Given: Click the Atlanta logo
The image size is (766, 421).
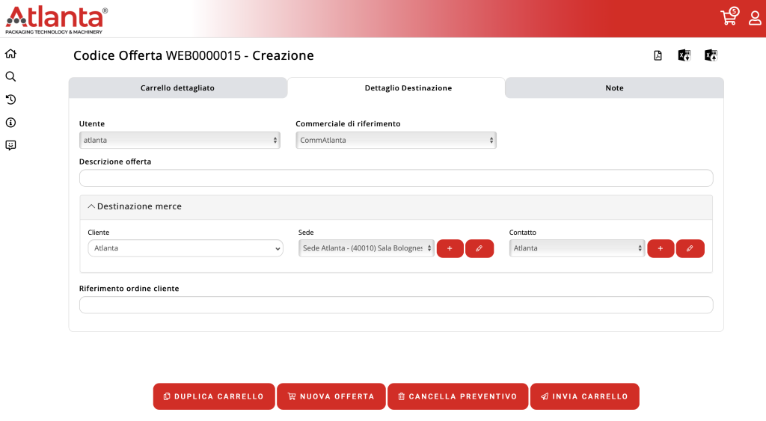Looking at the screenshot, I should click(56, 20).
